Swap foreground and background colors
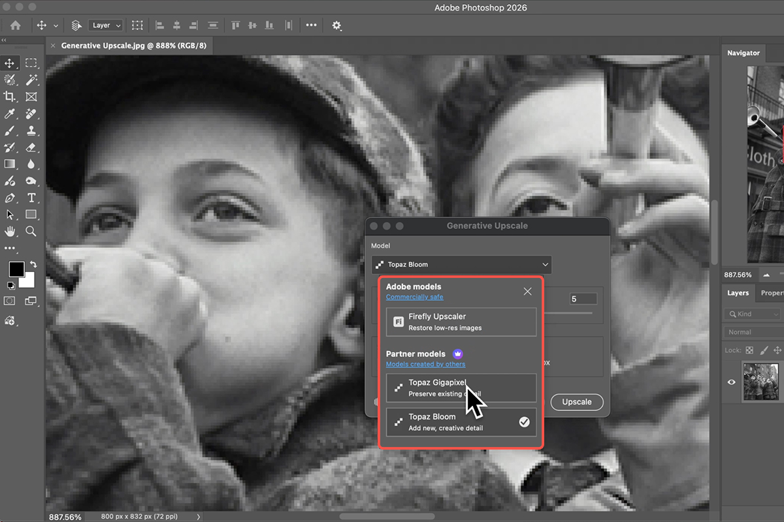The width and height of the screenshot is (784, 522). pos(33,265)
